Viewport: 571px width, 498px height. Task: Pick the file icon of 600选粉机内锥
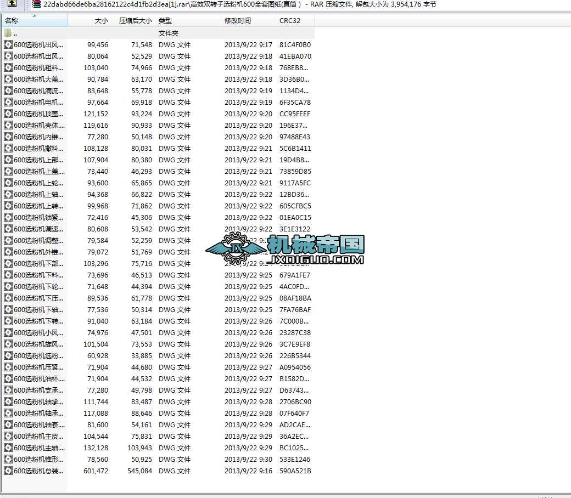click(8, 137)
